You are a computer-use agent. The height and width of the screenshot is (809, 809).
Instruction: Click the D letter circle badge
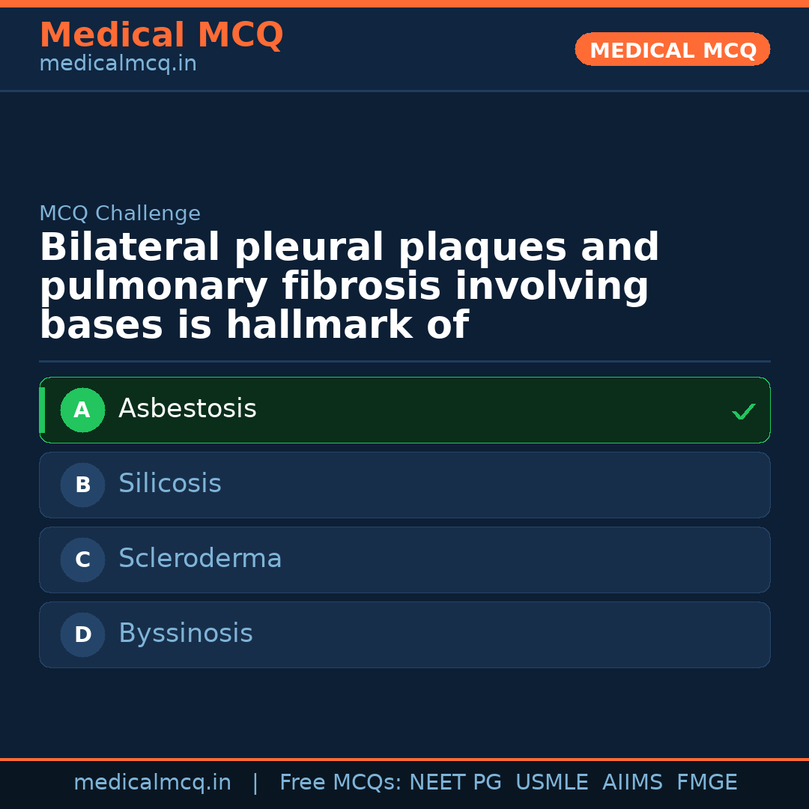point(82,634)
